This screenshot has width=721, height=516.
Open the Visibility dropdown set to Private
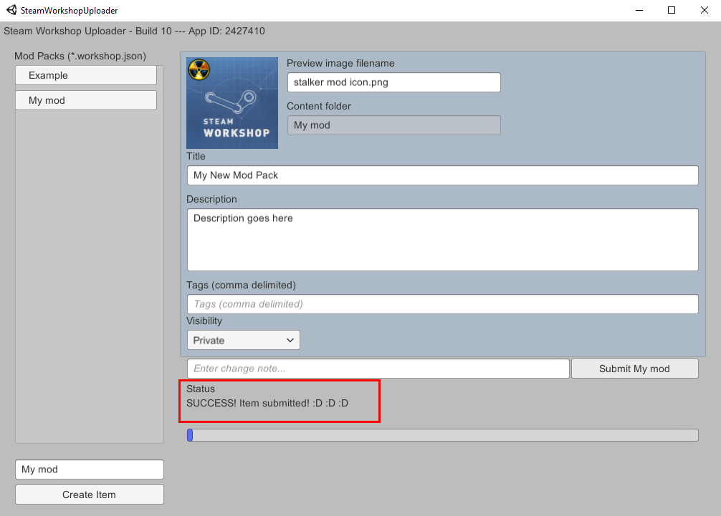tap(244, 340)
